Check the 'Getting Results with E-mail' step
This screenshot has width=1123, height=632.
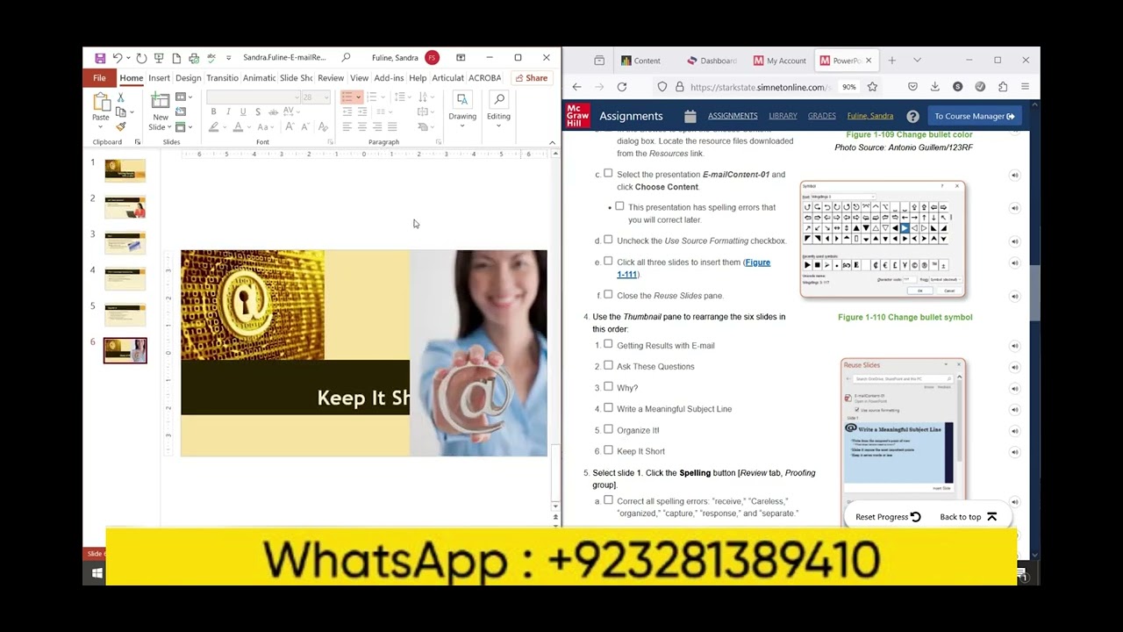coord(608,345)
